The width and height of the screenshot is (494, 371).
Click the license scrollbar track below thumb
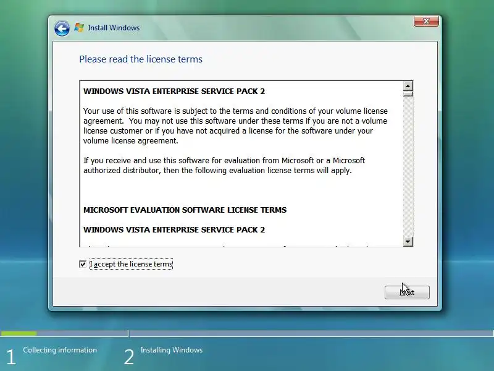pyautogui.click(x=408, y=166)
